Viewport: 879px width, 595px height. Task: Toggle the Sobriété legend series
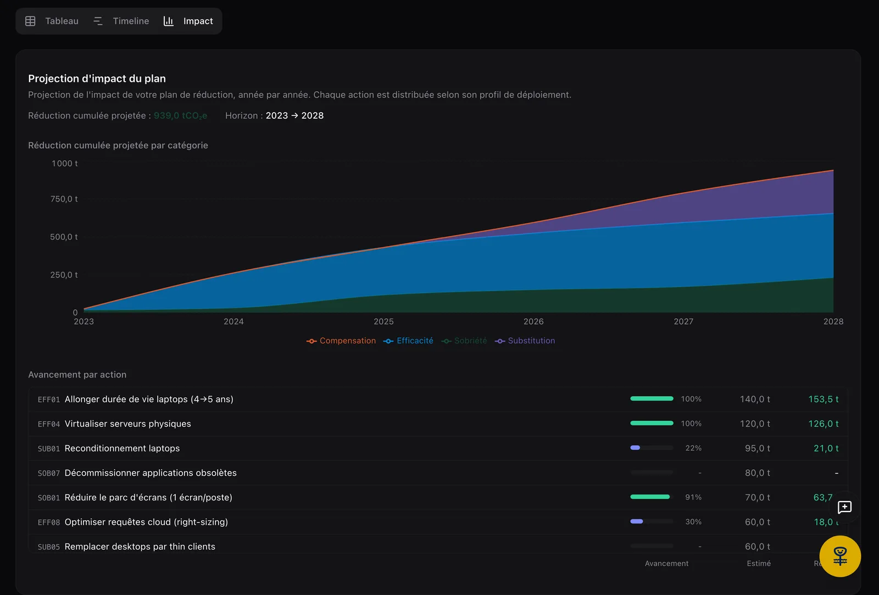(x=464, y=341)
